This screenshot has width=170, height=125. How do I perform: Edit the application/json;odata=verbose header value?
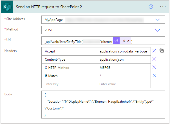(x=123, y=51)
